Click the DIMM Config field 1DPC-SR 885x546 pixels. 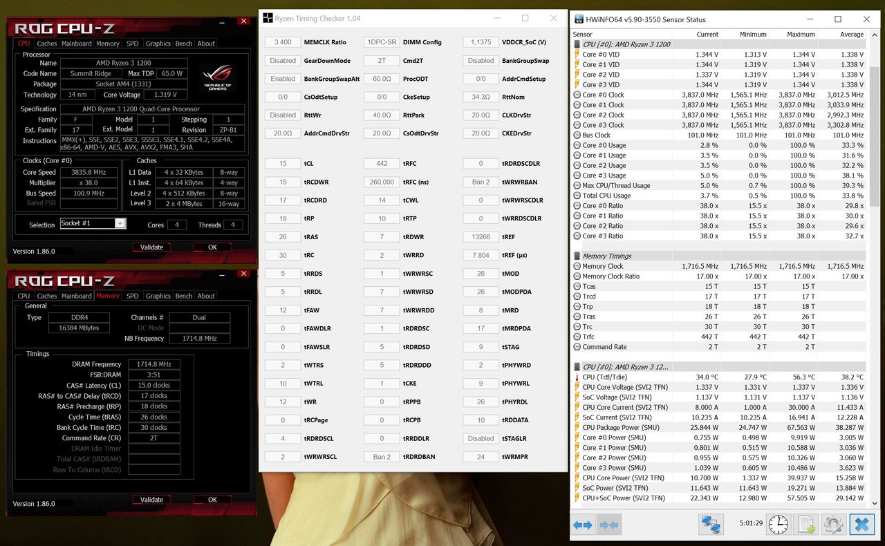[x=382, y=42]
